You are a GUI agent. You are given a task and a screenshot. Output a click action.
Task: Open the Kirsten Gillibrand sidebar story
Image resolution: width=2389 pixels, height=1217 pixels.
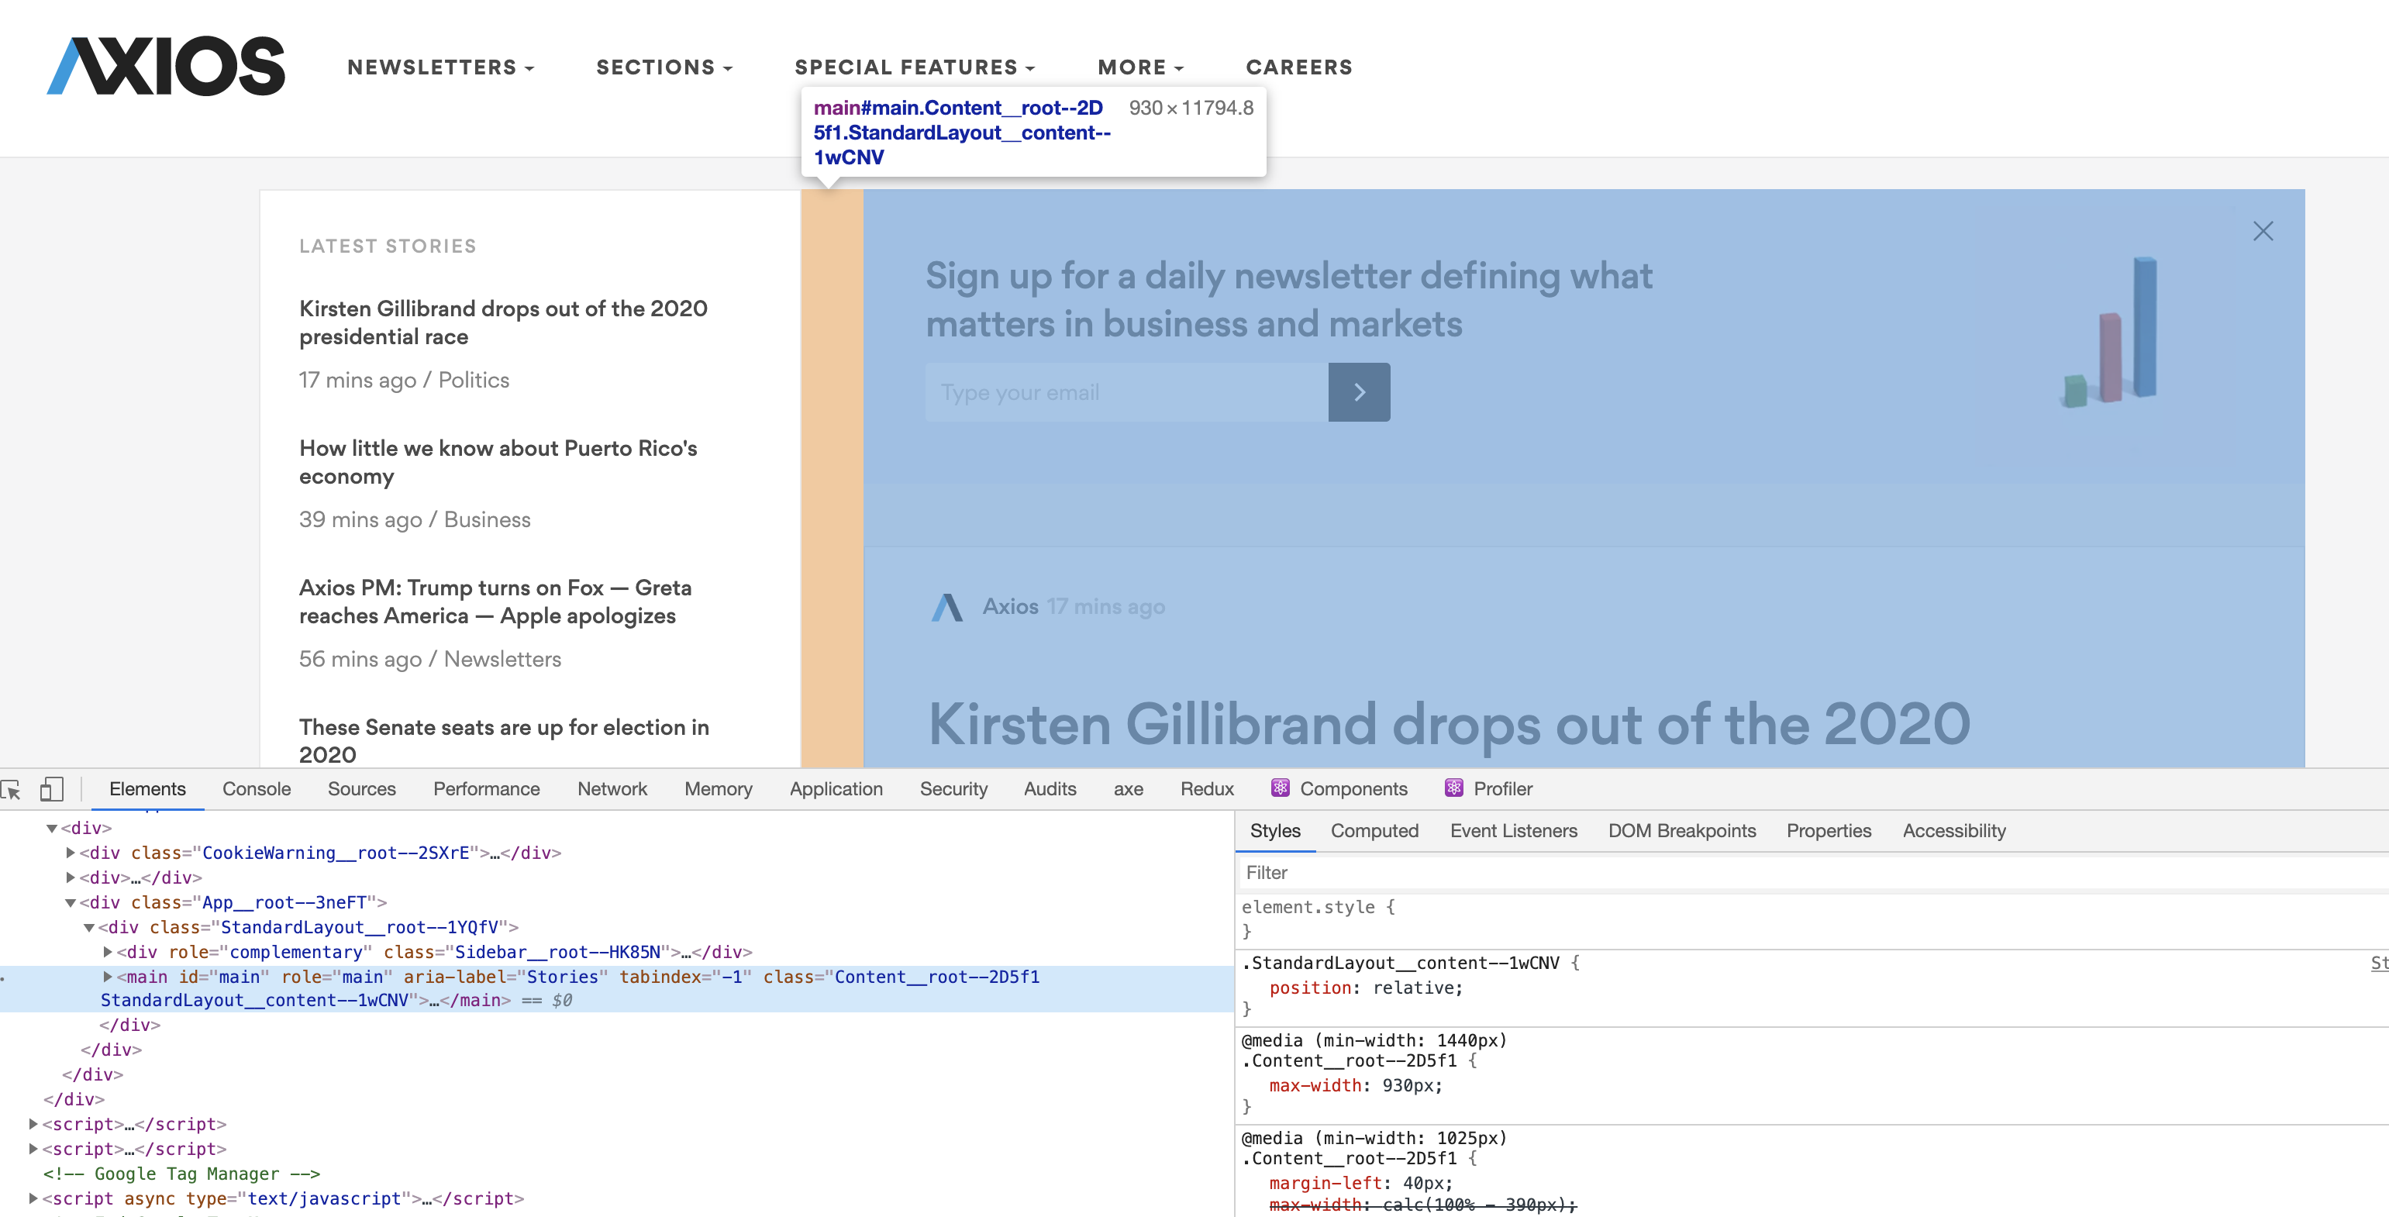[x=502, y=322]
